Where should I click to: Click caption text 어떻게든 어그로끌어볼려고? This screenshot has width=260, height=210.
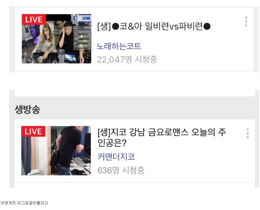(24, 203)
